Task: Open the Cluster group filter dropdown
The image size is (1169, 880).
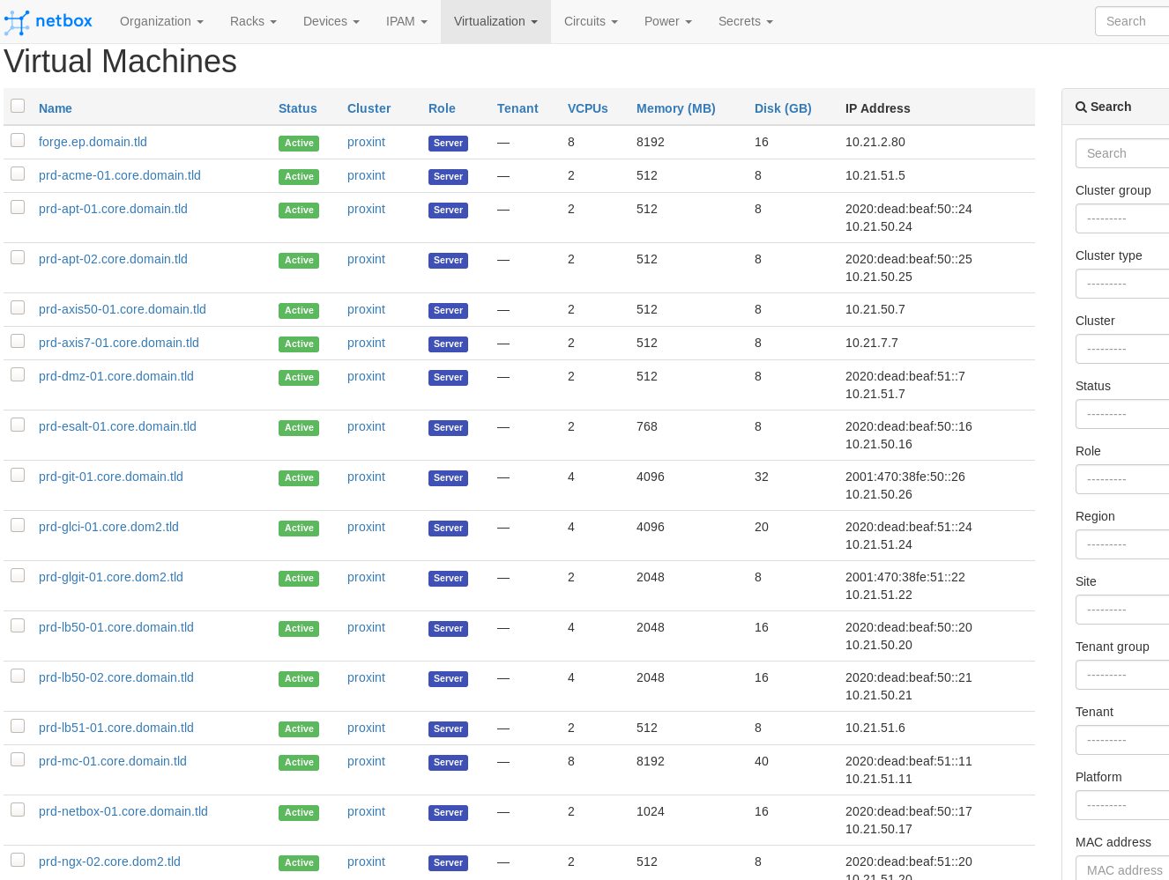Action: coord(1121,218)
